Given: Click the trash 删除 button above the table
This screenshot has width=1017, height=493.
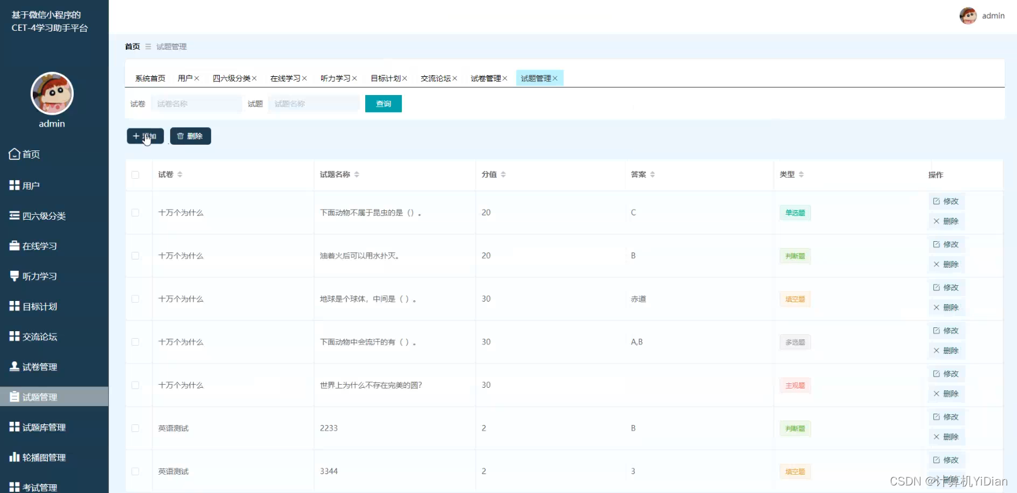Looking at the screenshot, I should (x=190, y=136).
